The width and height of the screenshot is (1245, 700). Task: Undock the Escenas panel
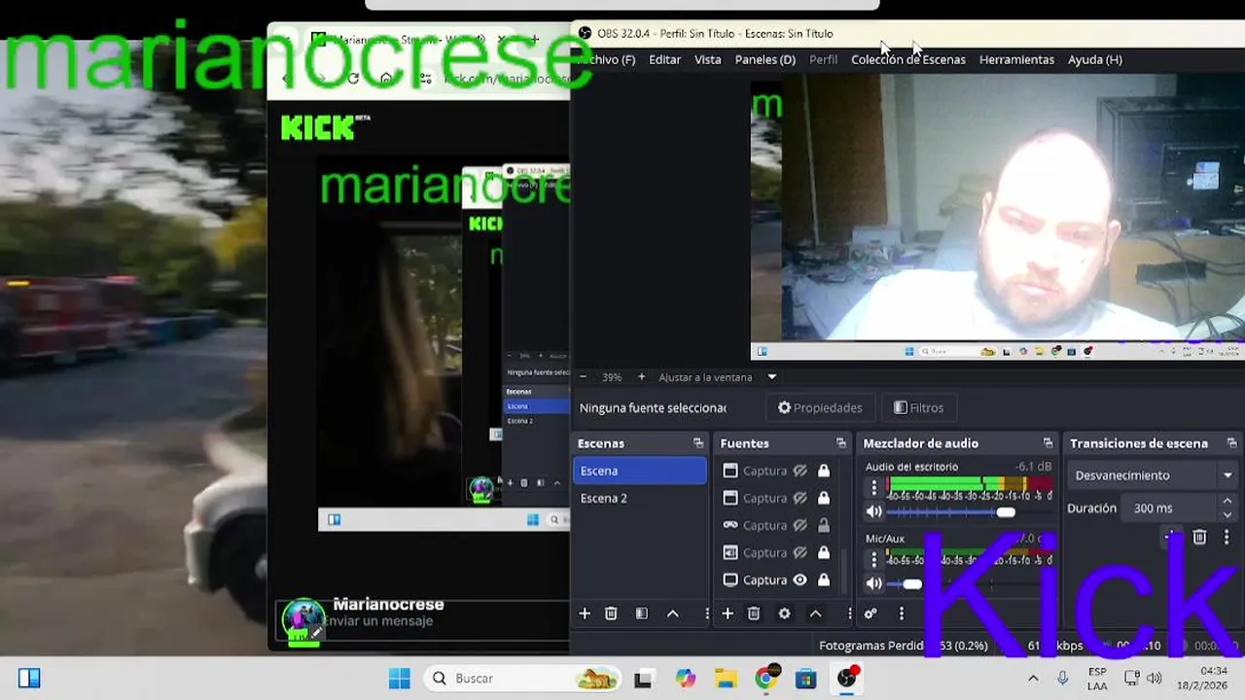tap(698, 443)
